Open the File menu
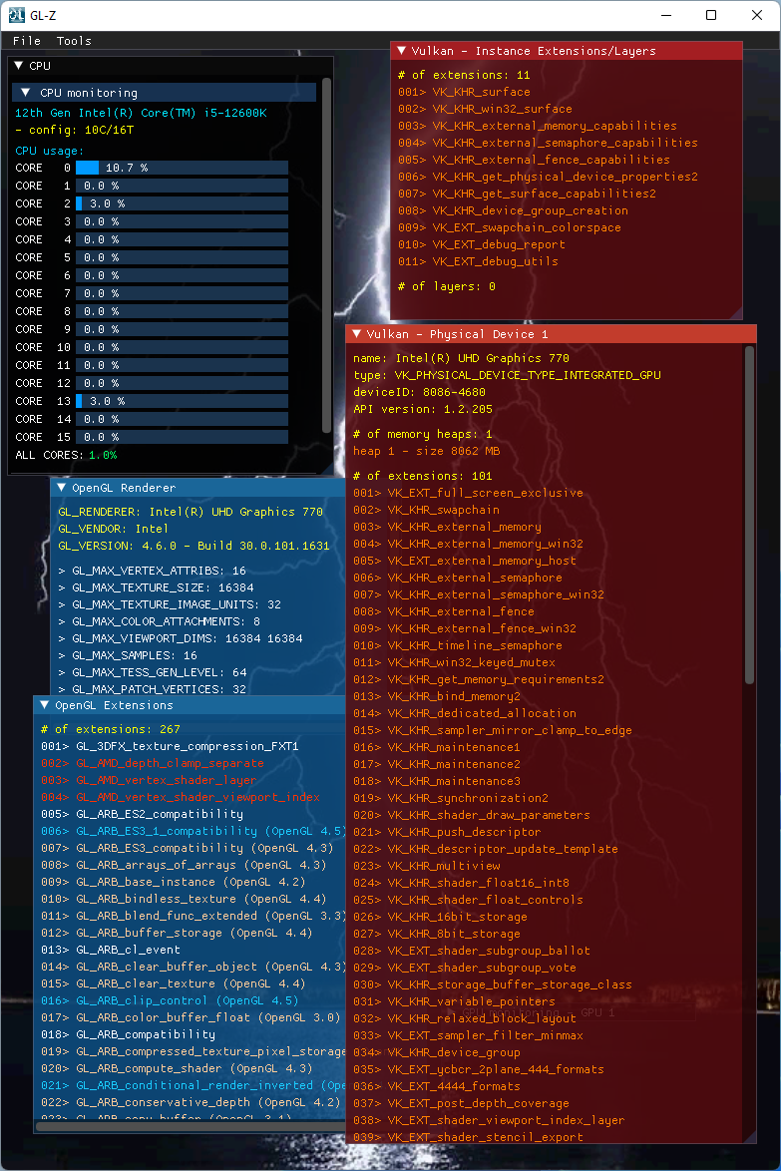Viewport: 781px width, 1171px height. pos(27,41)
